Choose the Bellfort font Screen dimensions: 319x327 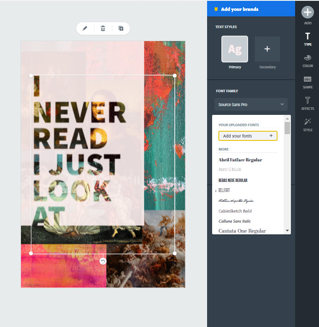(224, 190)
